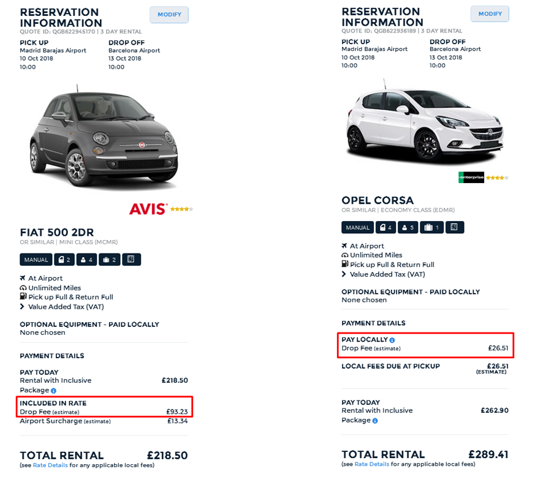Click the Avis star rating
Image resolution: width=535 pixels, height=477 pixels.
coord(181,209)
